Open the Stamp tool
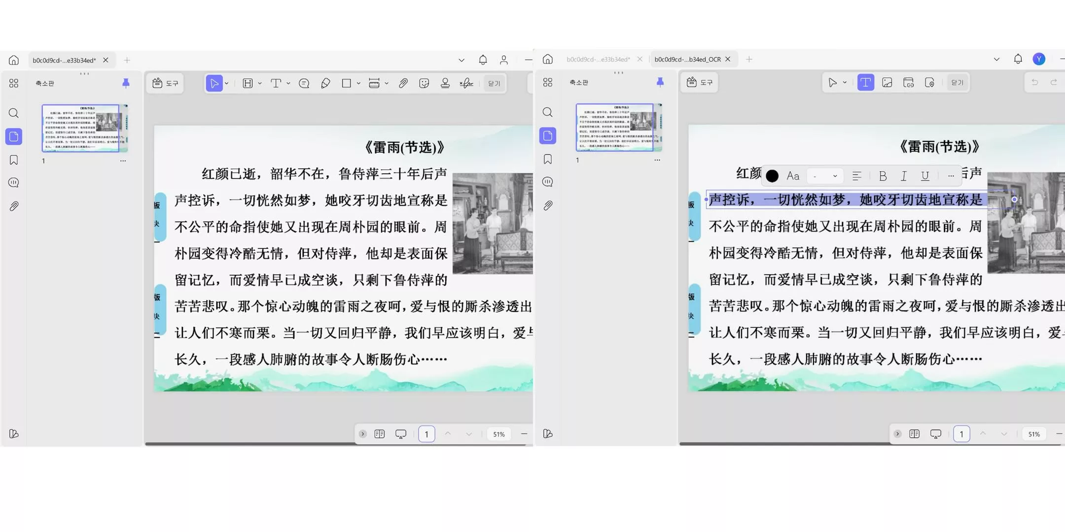 pyautogui.click(x=445, y=83)
